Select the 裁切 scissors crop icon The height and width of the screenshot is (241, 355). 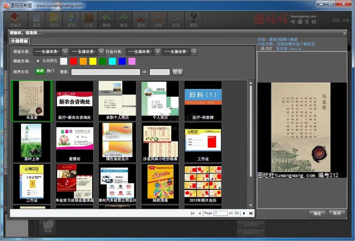pyautogui.click(x=141, y=18)
